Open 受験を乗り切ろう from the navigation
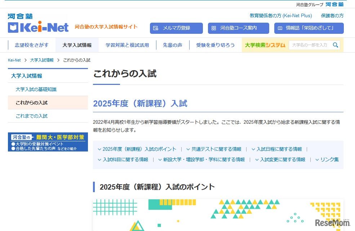 click(215, 45)
